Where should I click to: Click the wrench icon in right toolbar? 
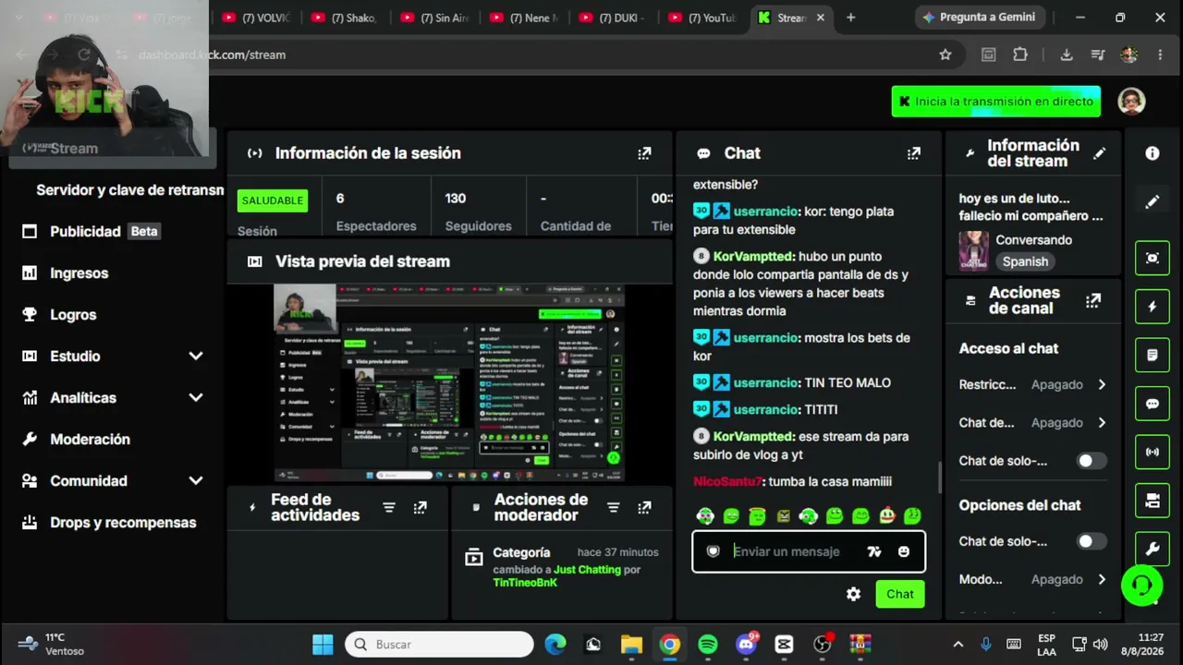pyautogui.click(x=1153, y=549)
